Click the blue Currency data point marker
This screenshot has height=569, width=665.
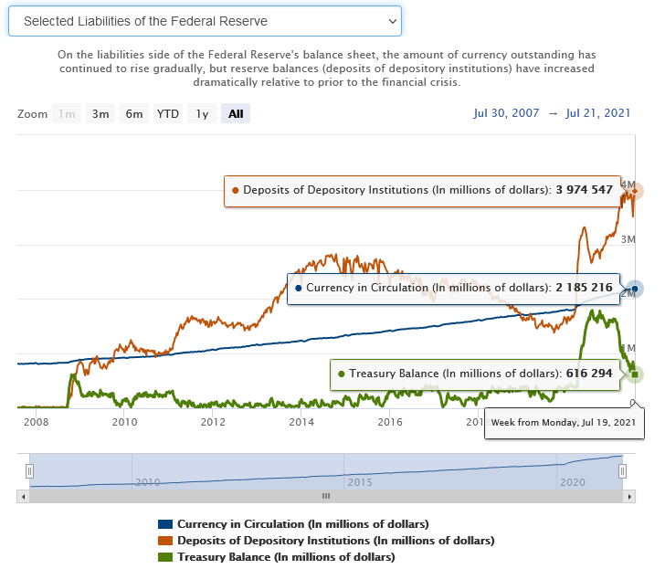[x=635, y=289]
